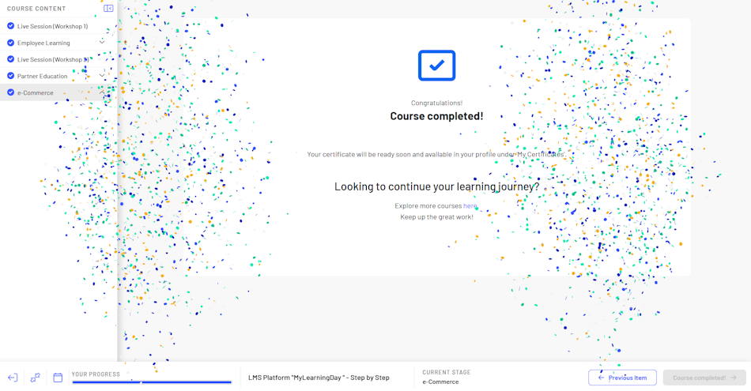Click the LMS Platform "MyLearningDay" course title
Screen dimensions: 751x391
click(x=319, y=378)
